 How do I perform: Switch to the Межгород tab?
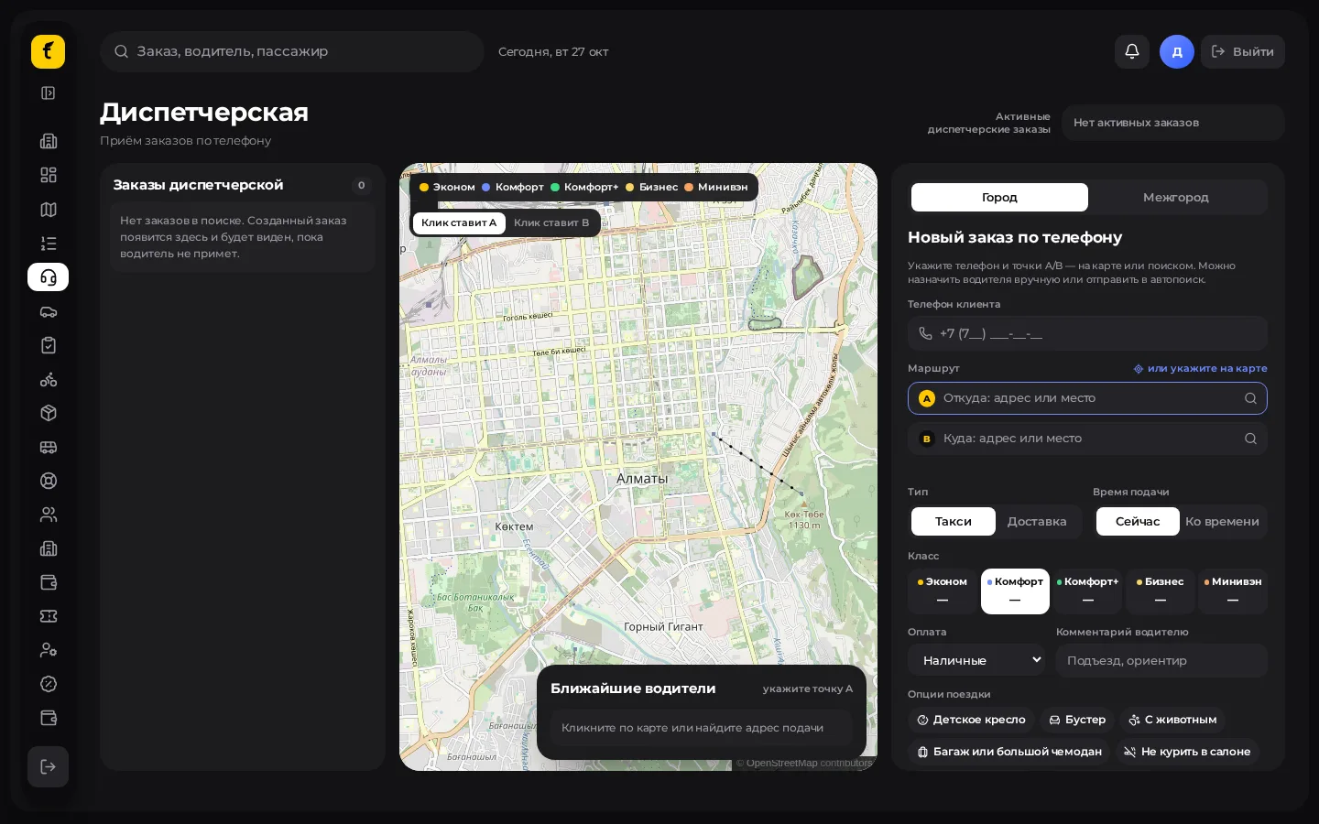coord(1176,197)
